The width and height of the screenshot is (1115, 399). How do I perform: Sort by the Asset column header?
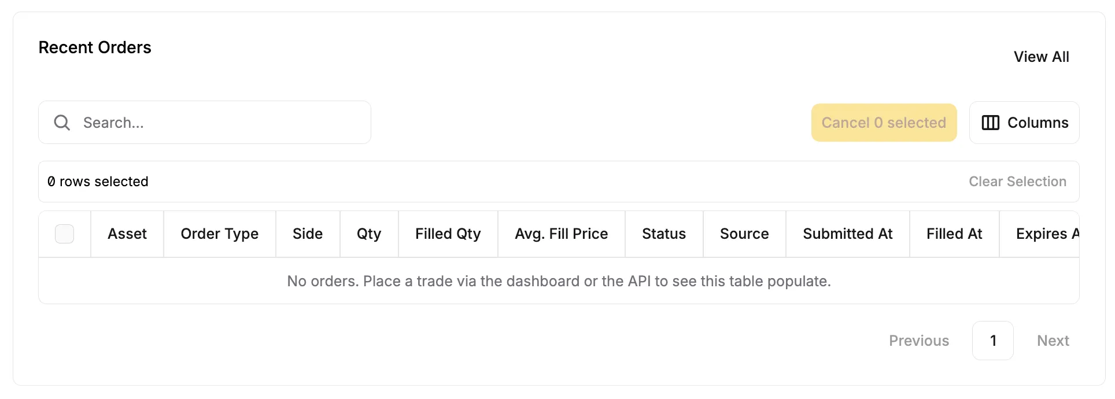coord(127,234)
